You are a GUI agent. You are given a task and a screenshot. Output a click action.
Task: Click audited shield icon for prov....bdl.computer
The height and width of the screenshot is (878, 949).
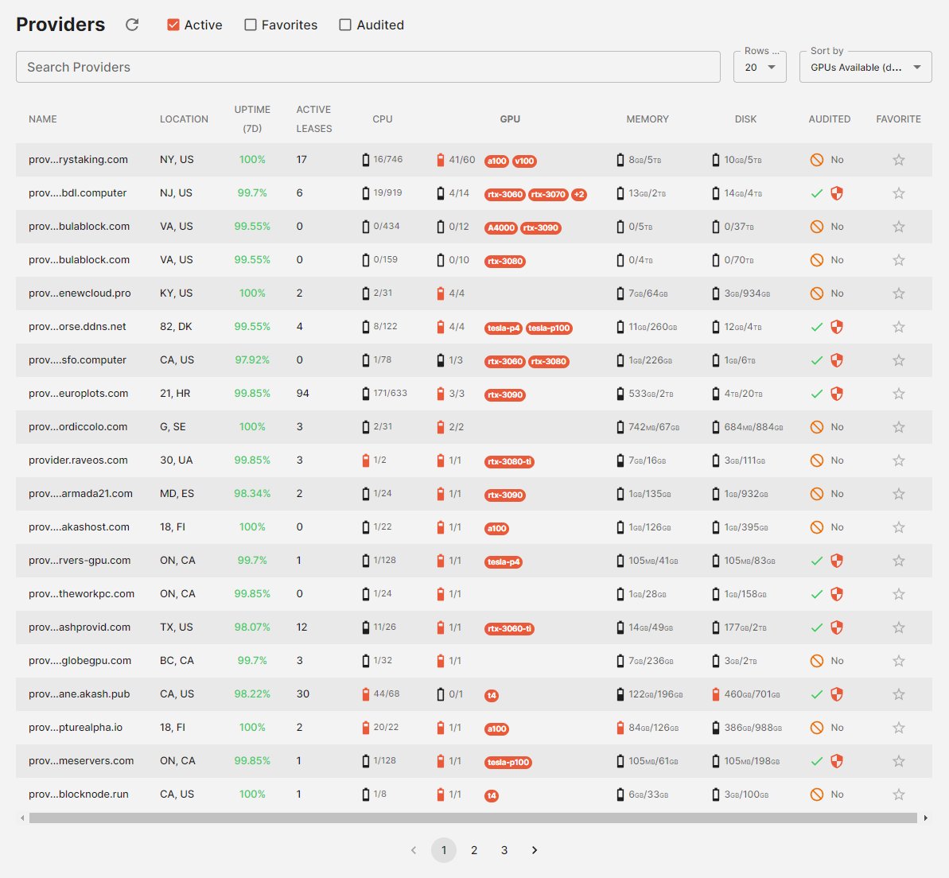(836, 193)
